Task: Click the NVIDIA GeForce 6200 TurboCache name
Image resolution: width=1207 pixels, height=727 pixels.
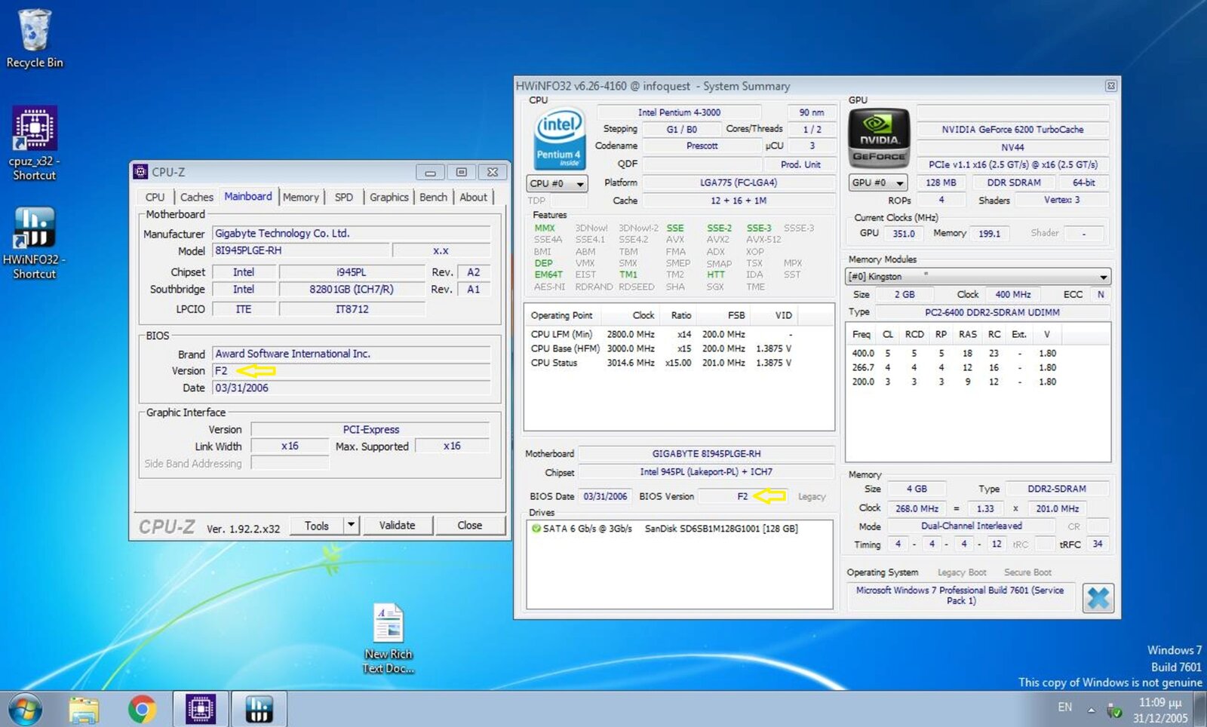Action: pyautogui.click(x=1012, y=130)
